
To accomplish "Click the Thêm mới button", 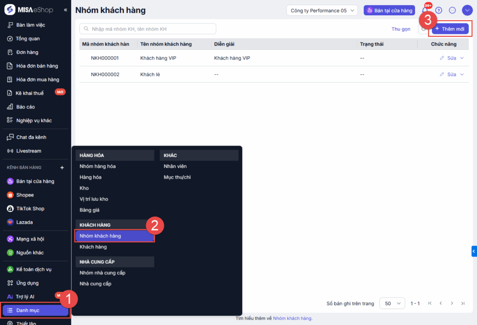I will (450, 29).
